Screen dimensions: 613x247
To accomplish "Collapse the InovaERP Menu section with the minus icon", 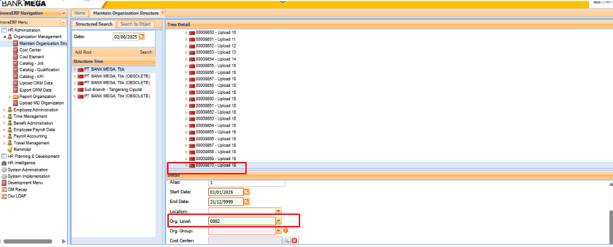I will pyautogui.click(x=63, y=22).
